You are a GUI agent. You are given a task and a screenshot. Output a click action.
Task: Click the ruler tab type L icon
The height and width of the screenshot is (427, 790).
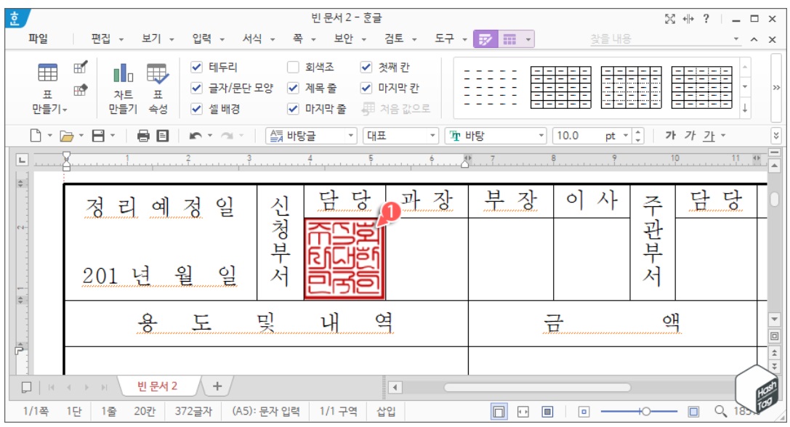[x=22, y=160]
